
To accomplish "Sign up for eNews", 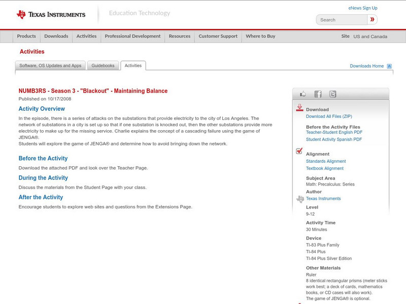I will 362,8.
